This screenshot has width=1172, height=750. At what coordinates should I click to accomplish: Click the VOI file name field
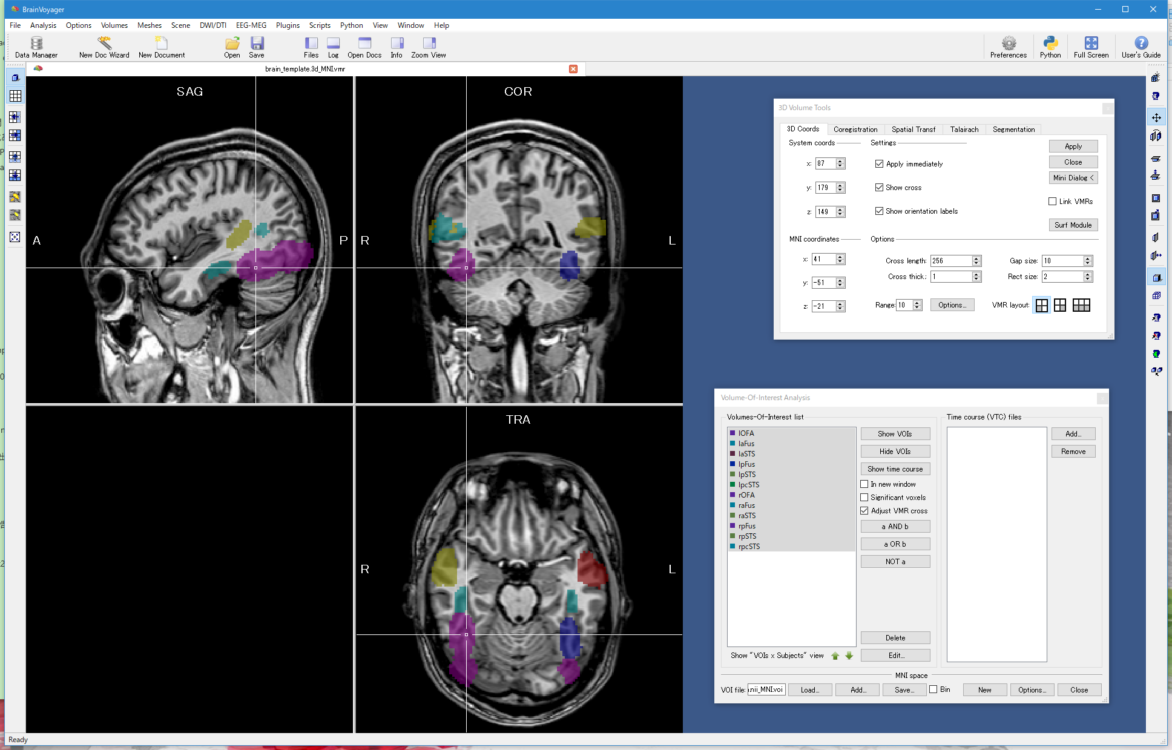(x=766, y=689)
